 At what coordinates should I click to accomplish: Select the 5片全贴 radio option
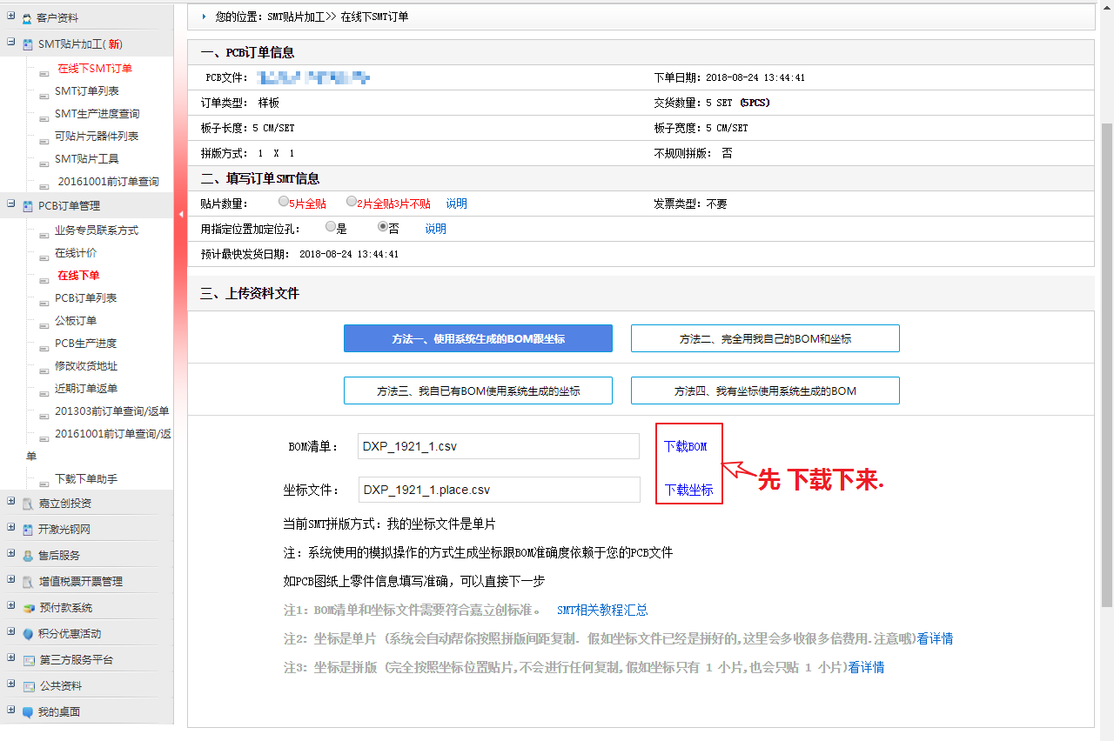(284, 202)
